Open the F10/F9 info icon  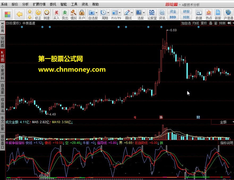pyautogui.click(x=115, y=12)
